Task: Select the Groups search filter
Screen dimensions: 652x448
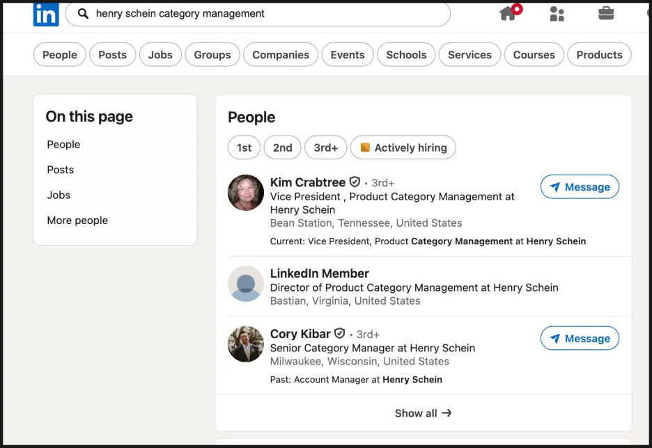Action: [212, 54]
